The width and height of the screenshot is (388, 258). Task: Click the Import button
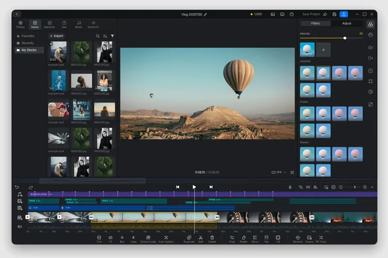pos(56,36)
